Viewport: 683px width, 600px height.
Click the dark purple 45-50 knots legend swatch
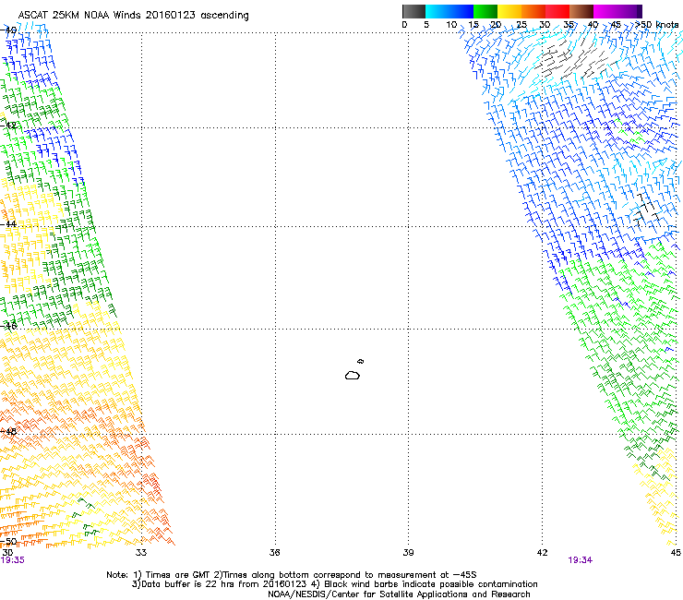click(629, 11)
